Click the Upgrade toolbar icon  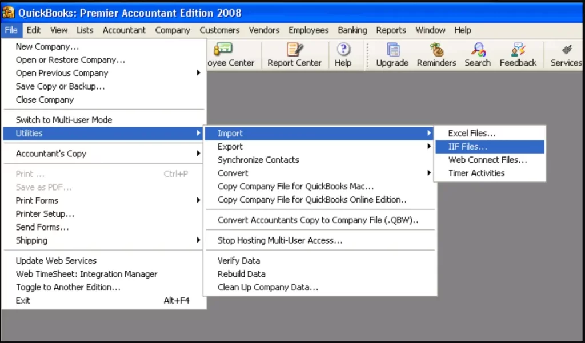[x=392, y=55]
